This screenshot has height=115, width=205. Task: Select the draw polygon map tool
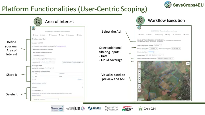pyautogui.click(x=139, y=73)
